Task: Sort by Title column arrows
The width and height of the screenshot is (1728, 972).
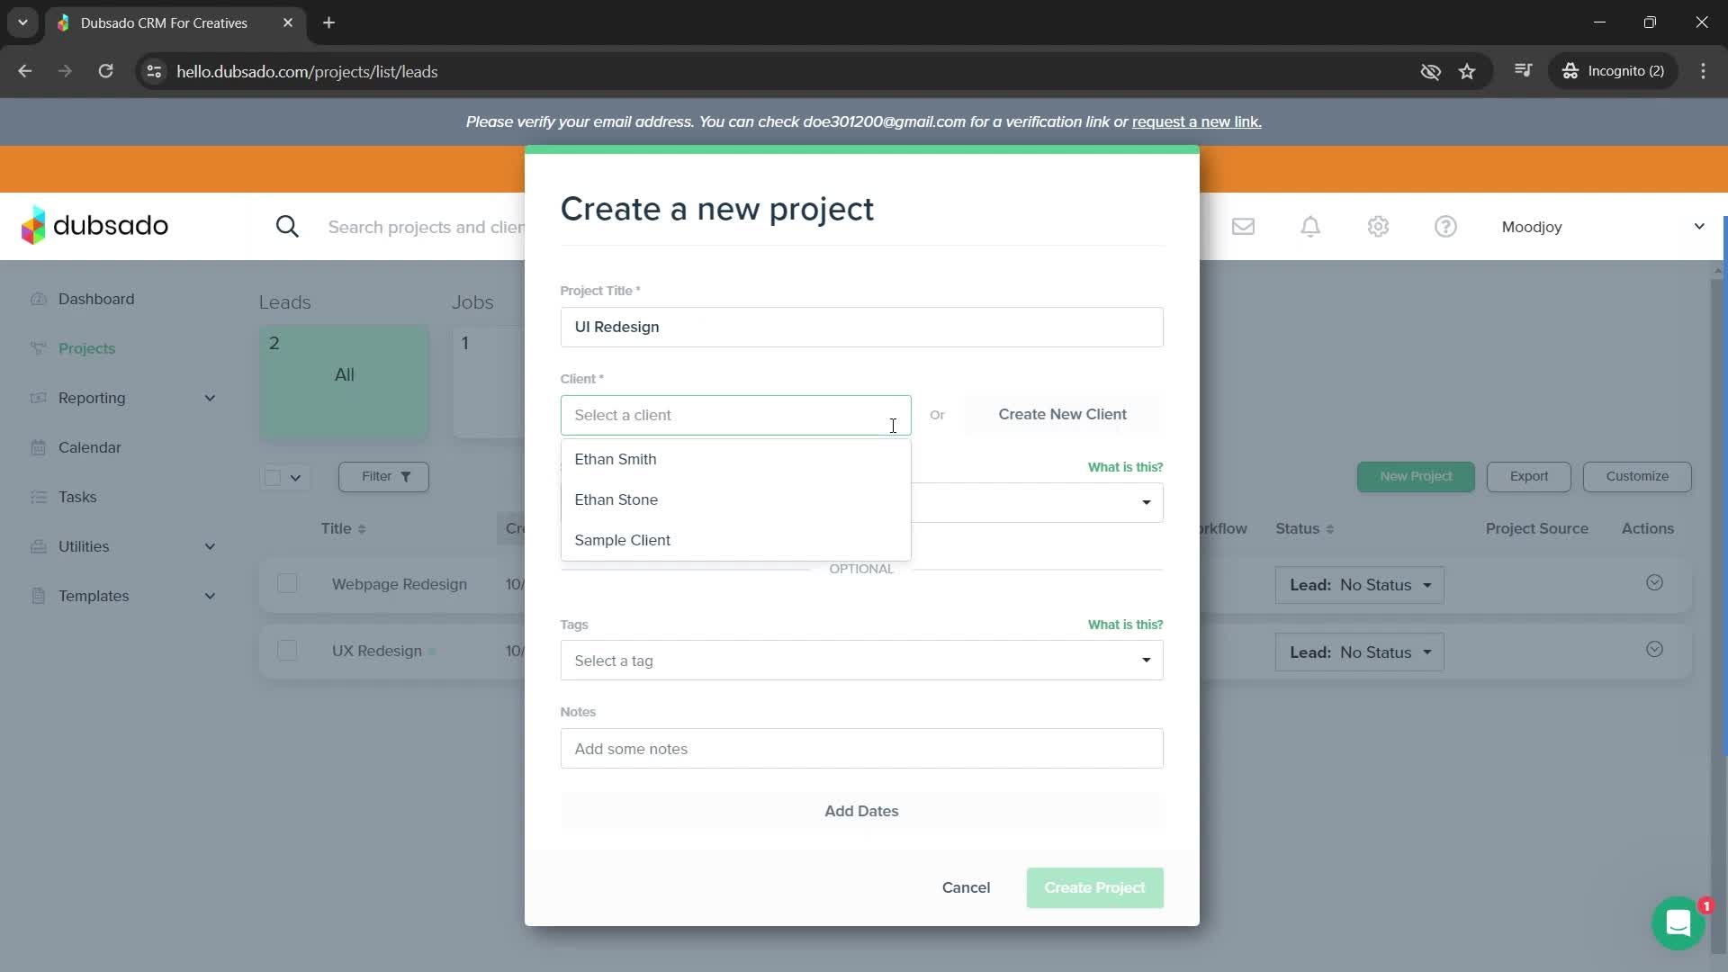Action: click(x=362, y=529)
